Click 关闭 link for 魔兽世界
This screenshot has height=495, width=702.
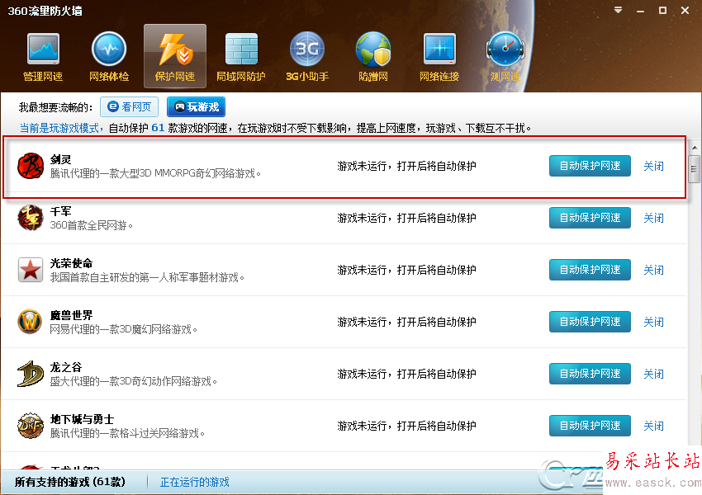coord(653,322)
